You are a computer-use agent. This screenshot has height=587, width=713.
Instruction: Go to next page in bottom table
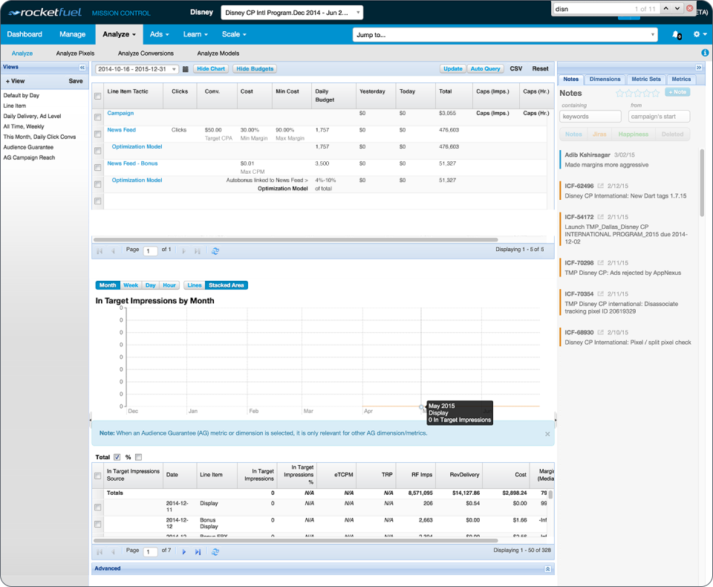click(184, 551)
